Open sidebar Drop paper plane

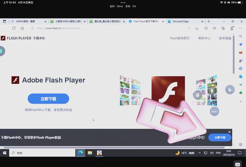(241, 85)
